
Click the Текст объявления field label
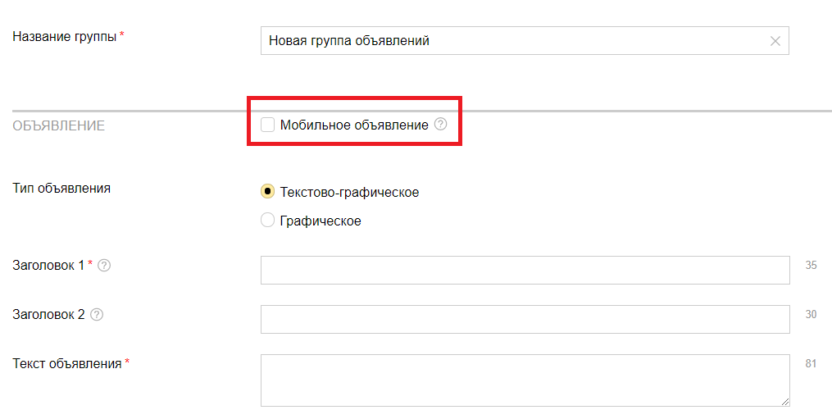pos(67,364)
